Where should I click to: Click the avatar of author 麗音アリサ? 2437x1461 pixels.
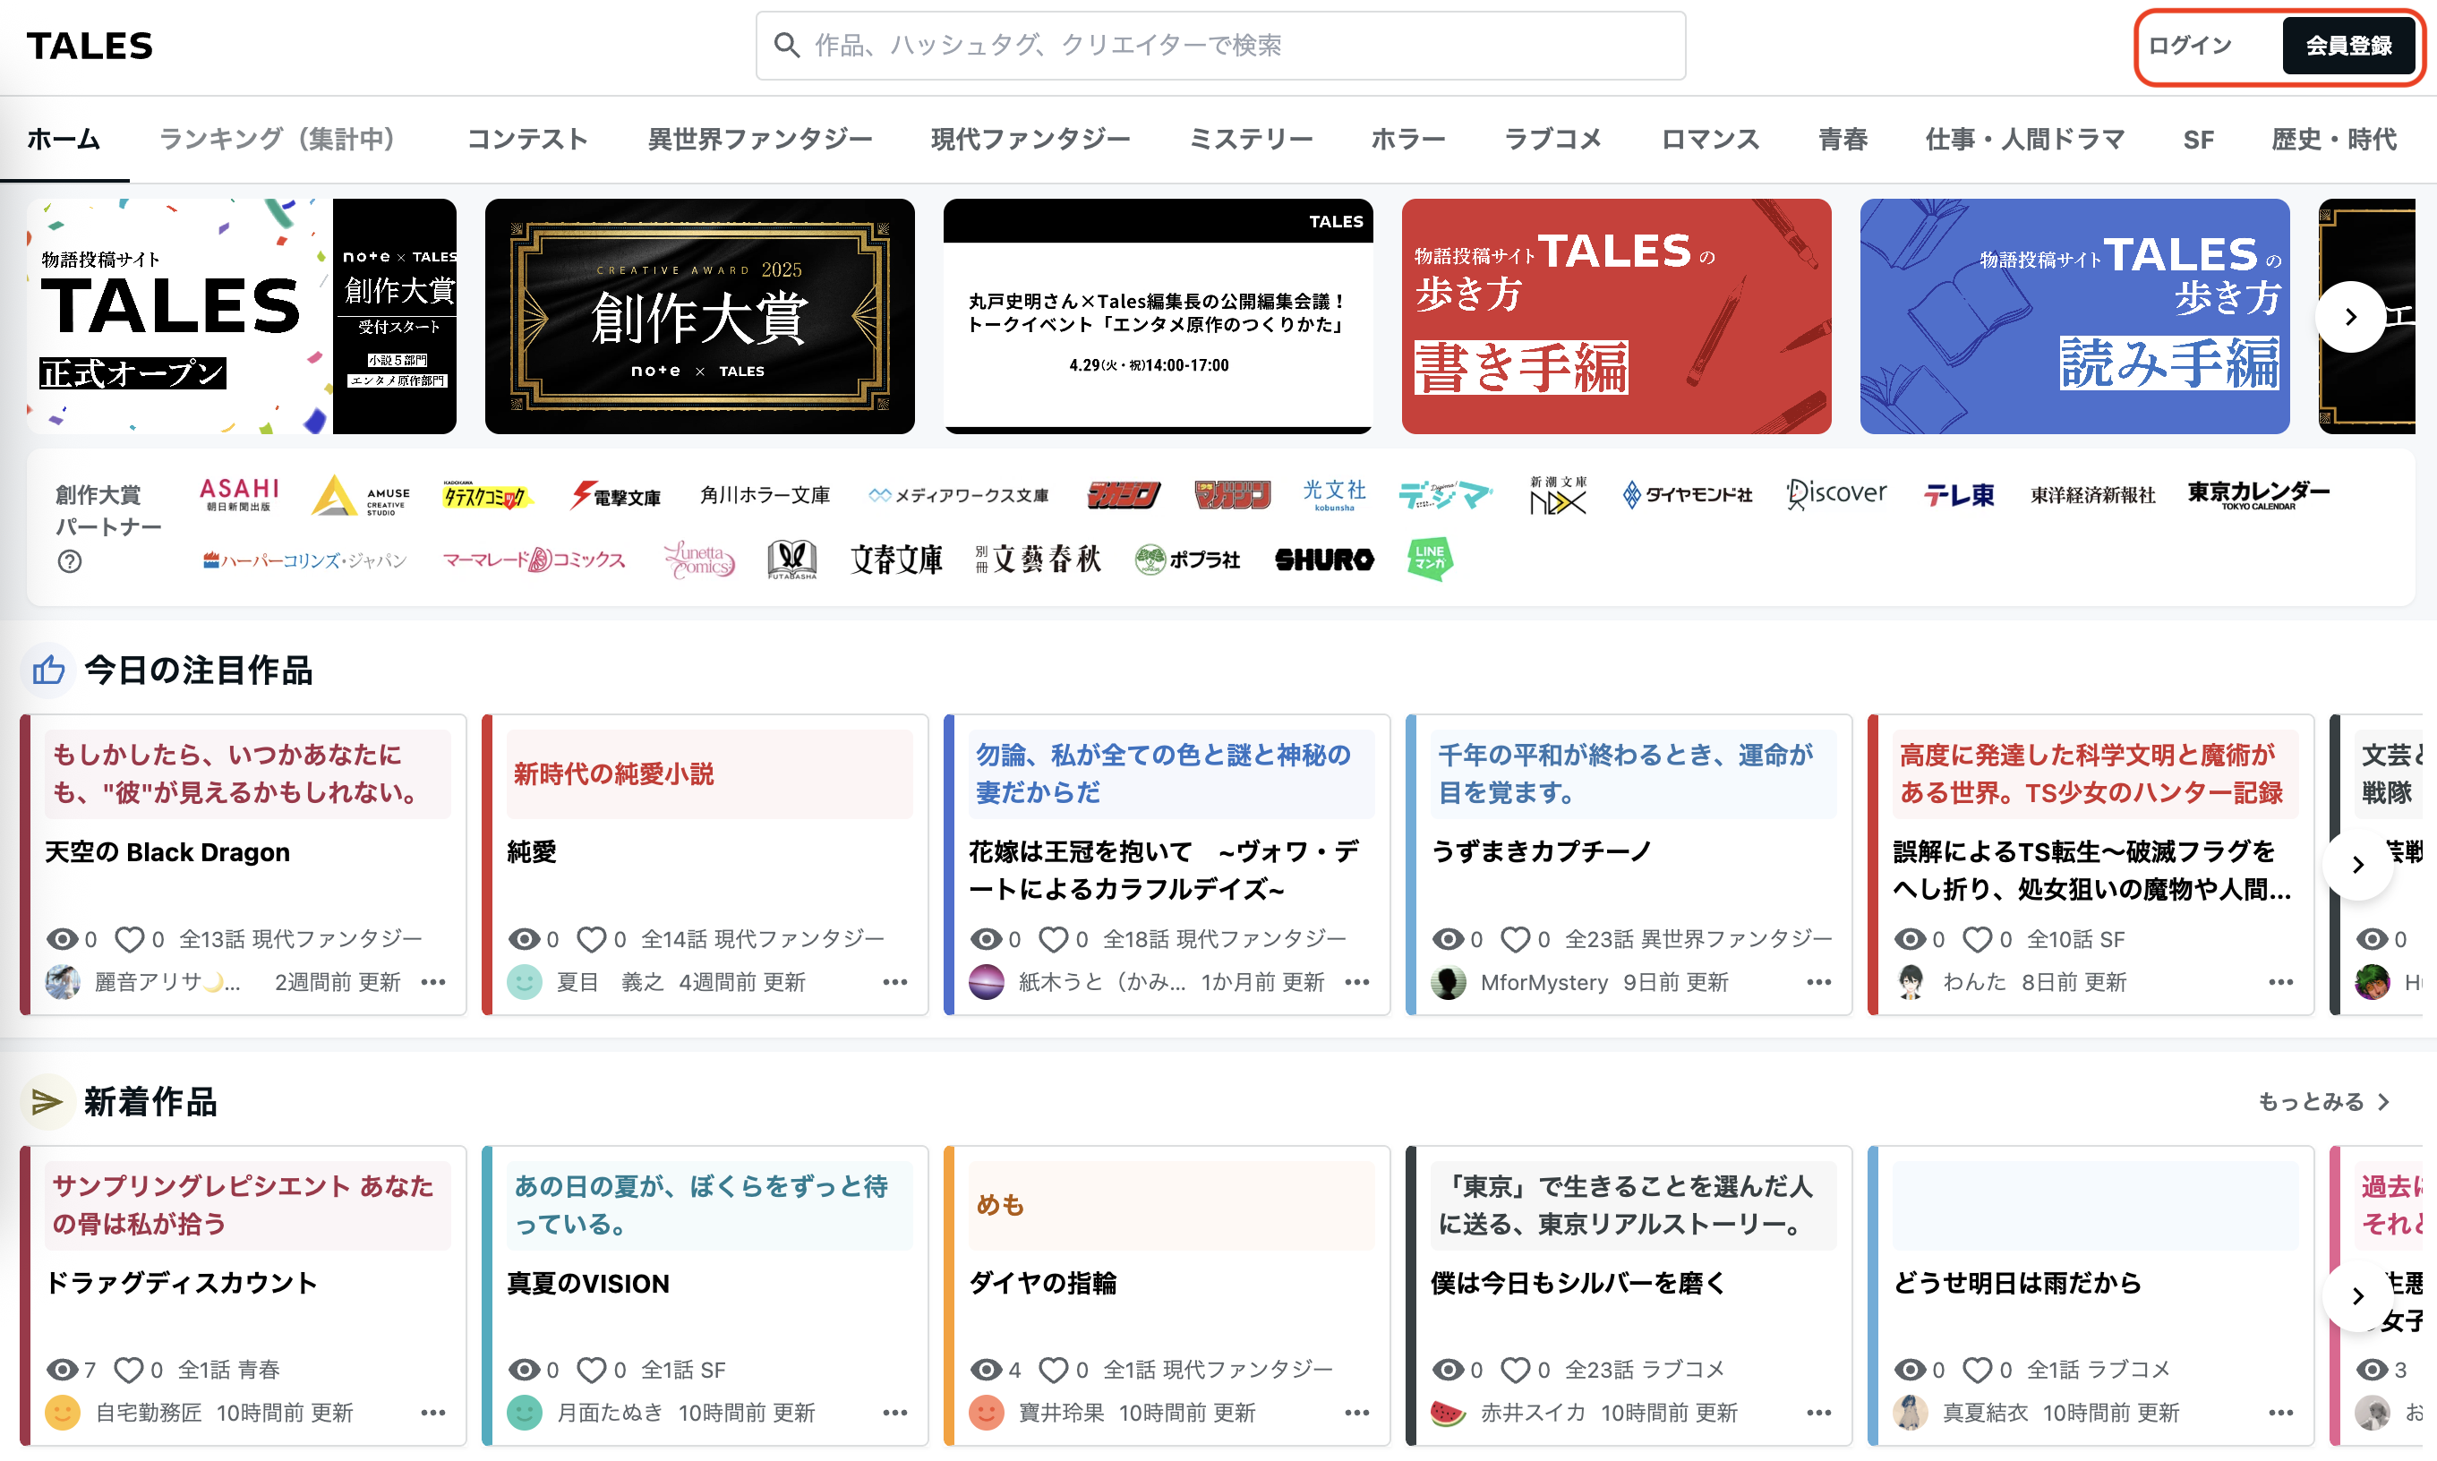[63, 983]
